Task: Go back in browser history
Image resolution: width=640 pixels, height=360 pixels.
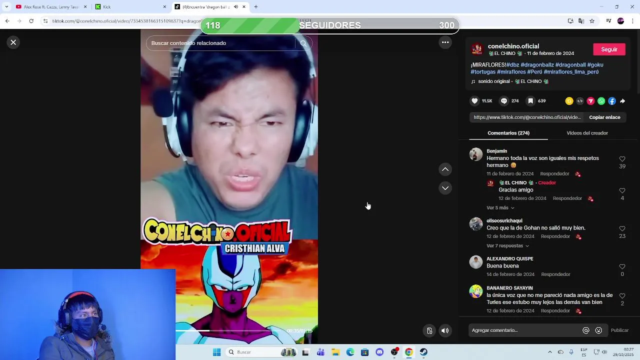Action: [7, 21]
